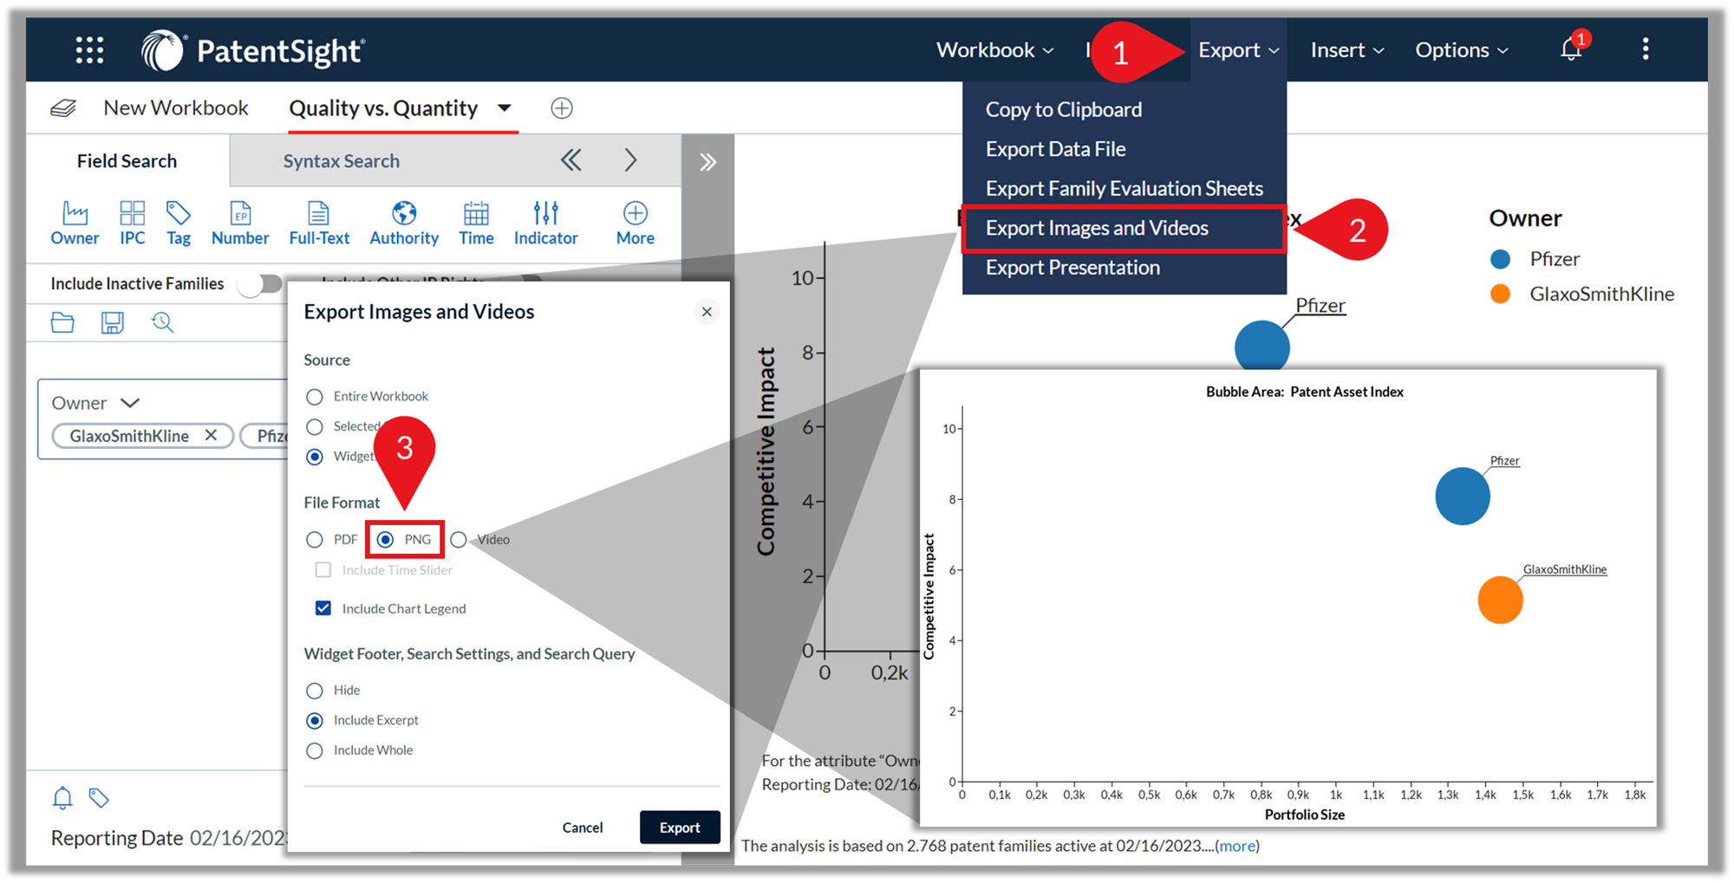The image size is (1734, 883).
Task: Expand Quality vs. Quantity tab dropdown arrow
Action: pos(505,108)
